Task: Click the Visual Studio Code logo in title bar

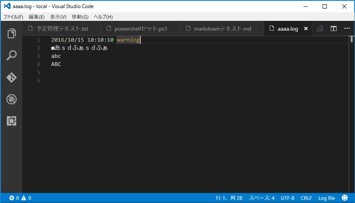Action: click(7, 6)
